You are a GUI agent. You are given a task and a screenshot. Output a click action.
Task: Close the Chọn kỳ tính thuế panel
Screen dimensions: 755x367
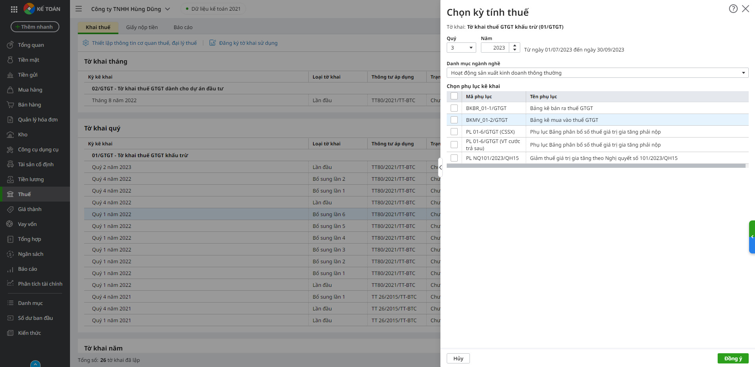[x=746, y=9]
